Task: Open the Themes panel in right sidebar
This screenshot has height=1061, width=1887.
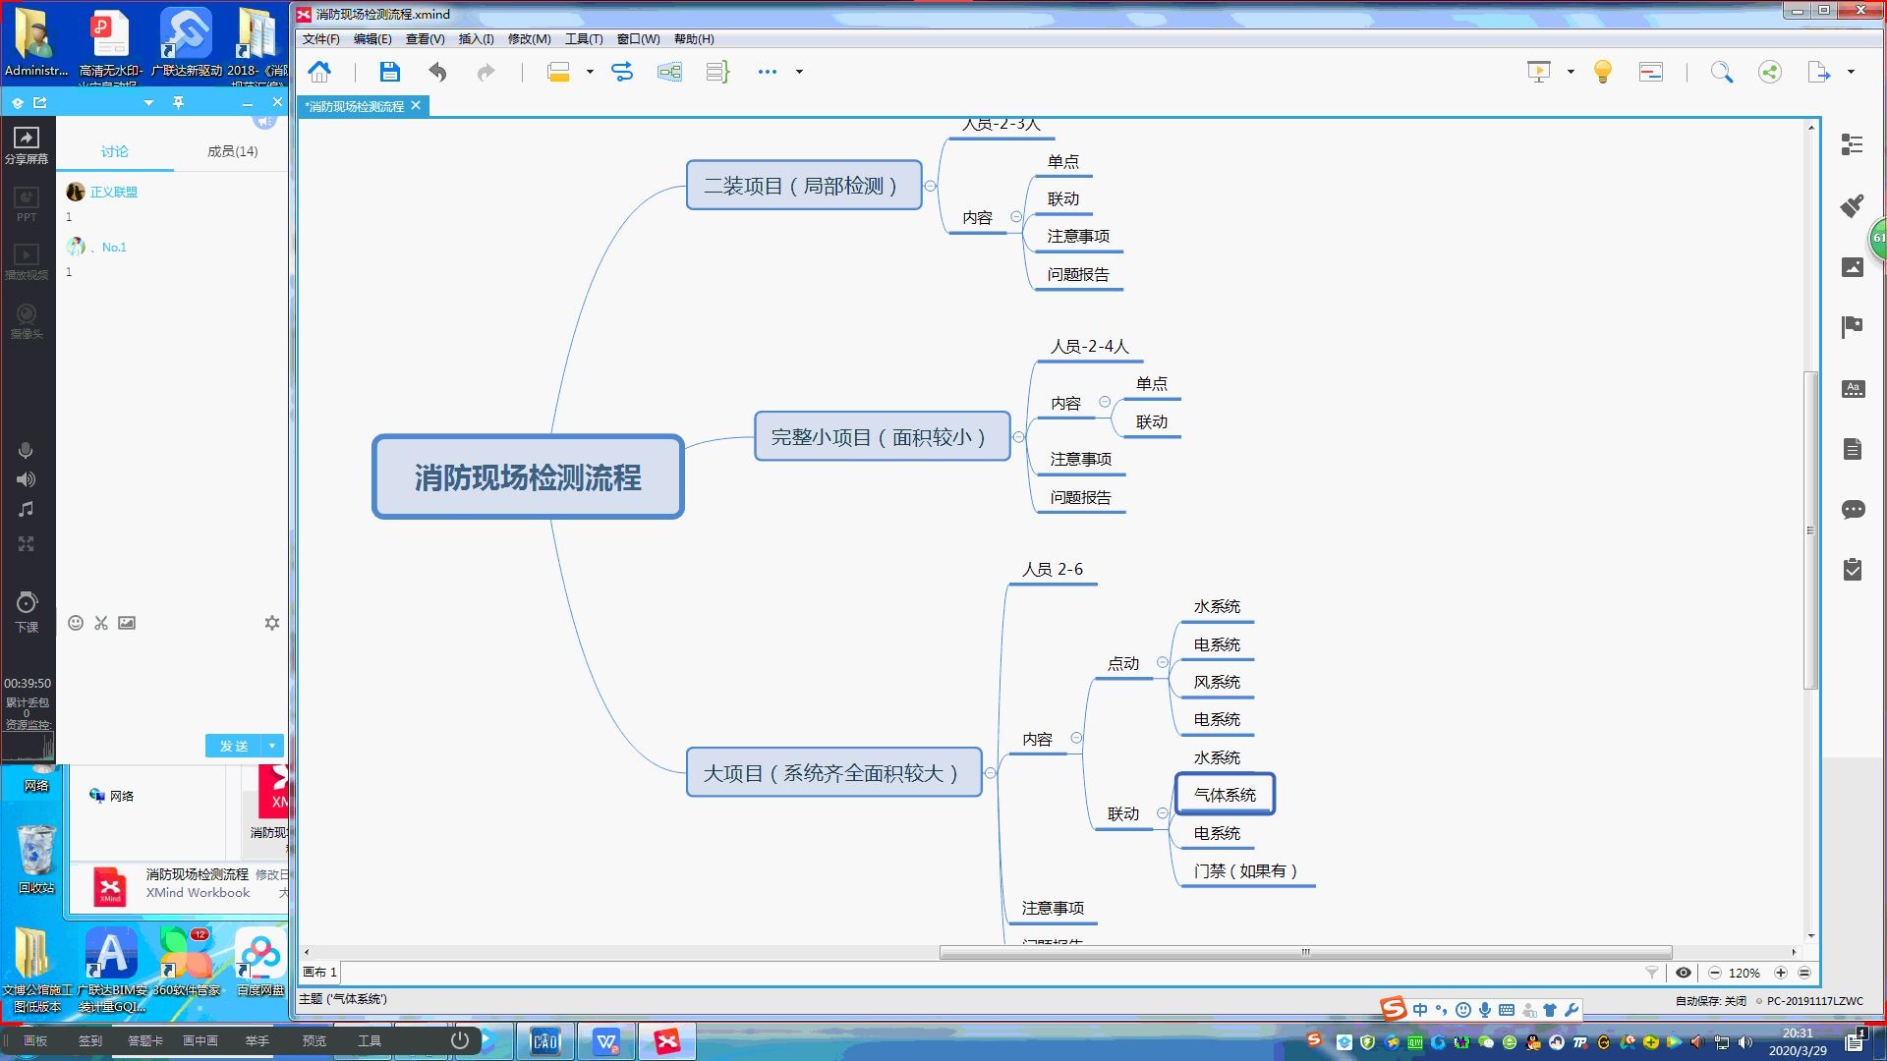Action: tap(1853, 388)
